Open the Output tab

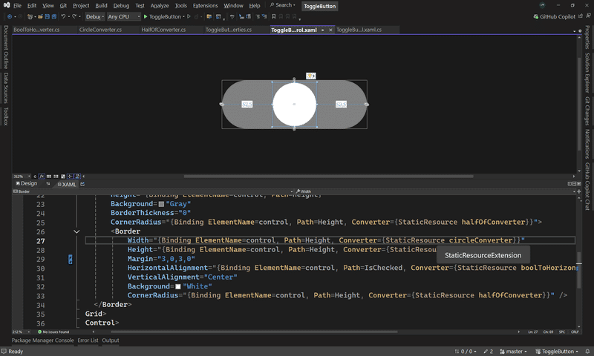pyautogui.click(x=110, y=340)
